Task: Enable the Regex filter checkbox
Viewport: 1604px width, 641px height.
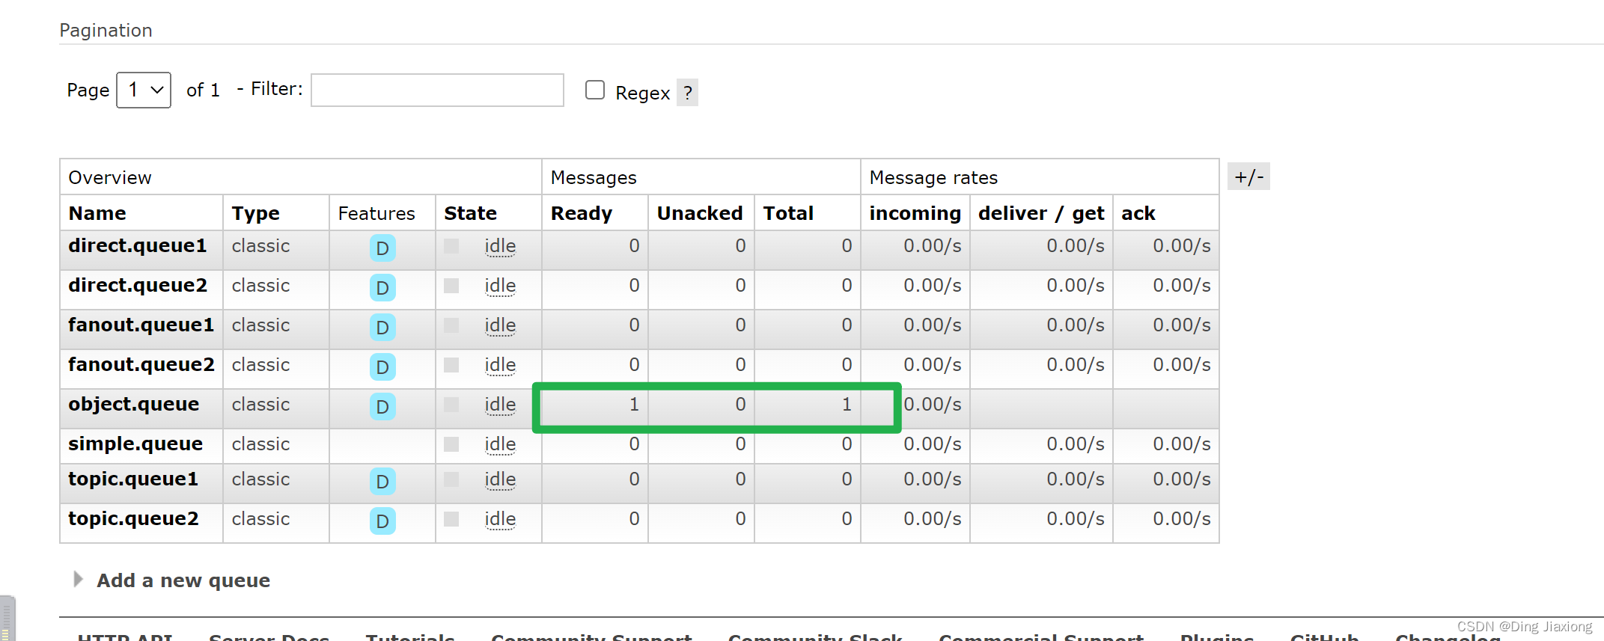Action: tap(595, 90)
